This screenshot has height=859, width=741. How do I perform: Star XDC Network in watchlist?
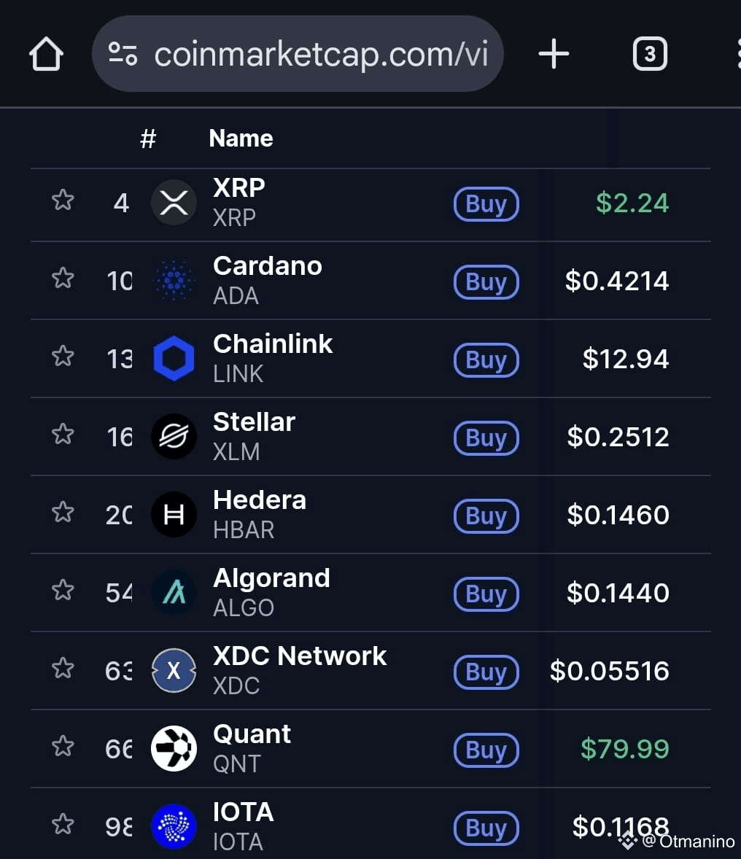point(63,668)
